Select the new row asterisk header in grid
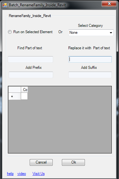The height and width of the screenshot is (179, 119). [x=15, y=96]
